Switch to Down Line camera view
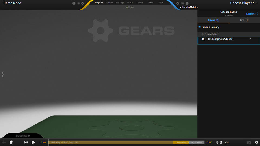The height and width of the screenshot is (146, 260). pyautogui.click(x=109, y=3)
